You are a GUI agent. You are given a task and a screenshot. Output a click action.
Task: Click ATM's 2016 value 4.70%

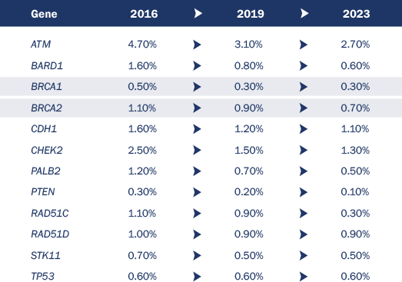(x=142, y=45)
